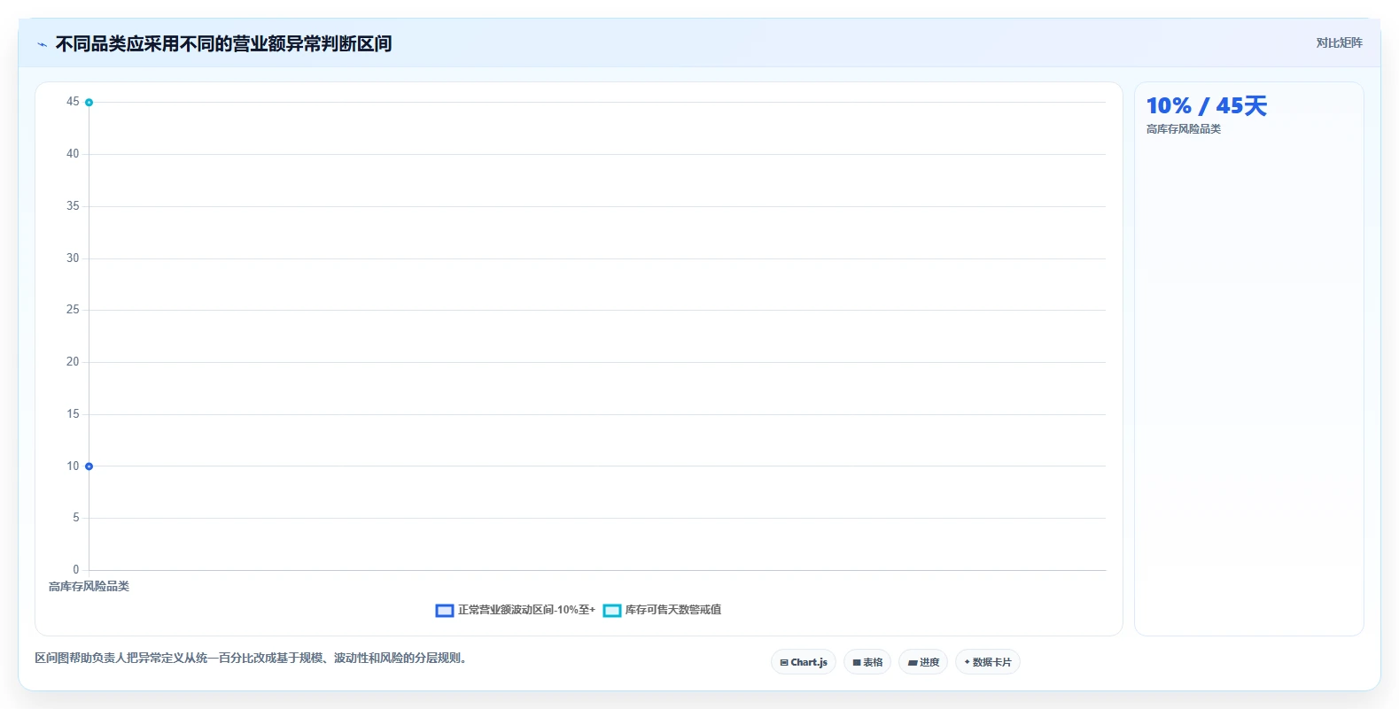Click the 表格 tag chip
The image size is (1399, 709).
[x=867, y=662]
